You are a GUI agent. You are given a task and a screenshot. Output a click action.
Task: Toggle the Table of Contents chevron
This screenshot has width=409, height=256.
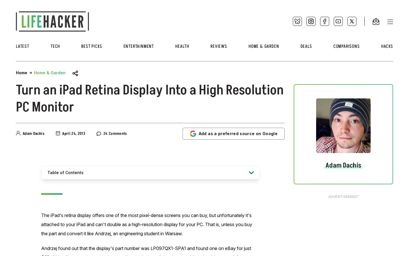pyautogui.click(x=251, y=173)
